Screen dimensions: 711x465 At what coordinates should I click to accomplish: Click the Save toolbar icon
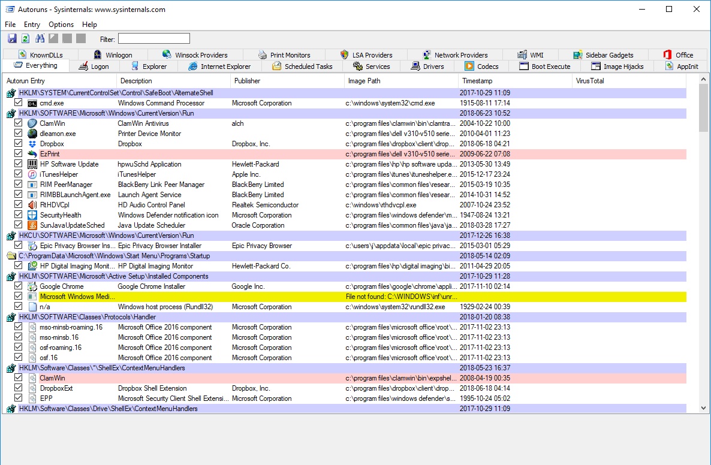(x=13, y=38)
